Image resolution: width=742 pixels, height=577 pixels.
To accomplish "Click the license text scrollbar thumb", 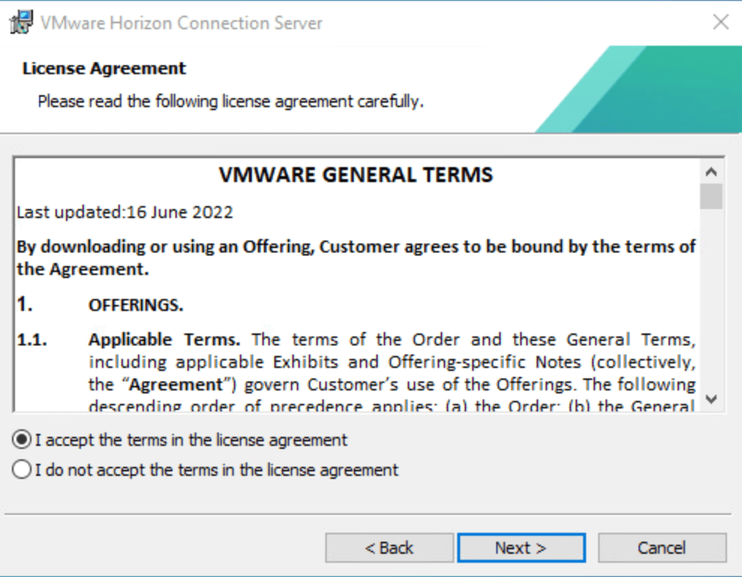I will coord(712,196).
